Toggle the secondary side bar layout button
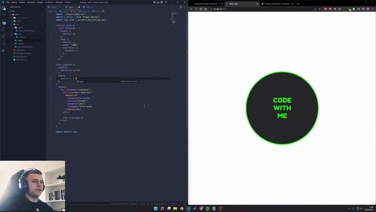The height and width of the screenshot is (212, 376). [x=162, y=2]
